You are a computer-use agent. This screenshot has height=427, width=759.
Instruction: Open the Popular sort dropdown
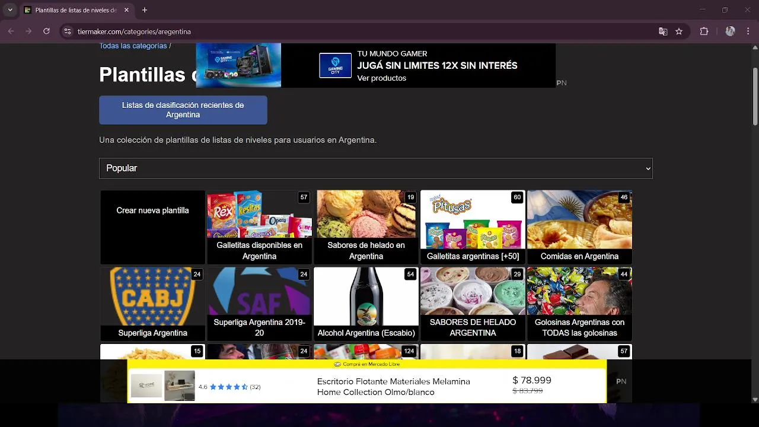tap(376, 168)
